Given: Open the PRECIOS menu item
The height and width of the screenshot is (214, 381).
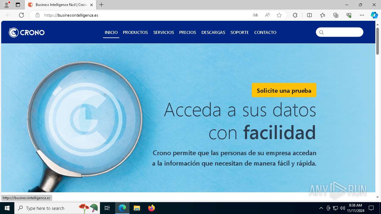Looking at the screenshot, I should point(188,32).
